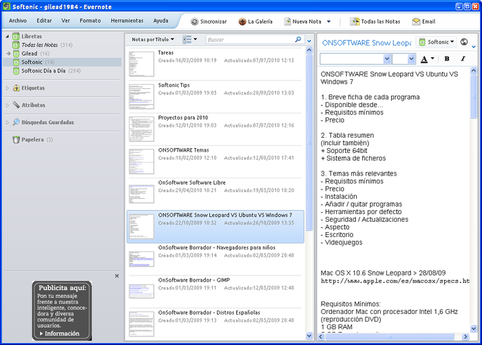Close the advertisement panel
This screenshot has width=482, height=345.
click(117, 276)
